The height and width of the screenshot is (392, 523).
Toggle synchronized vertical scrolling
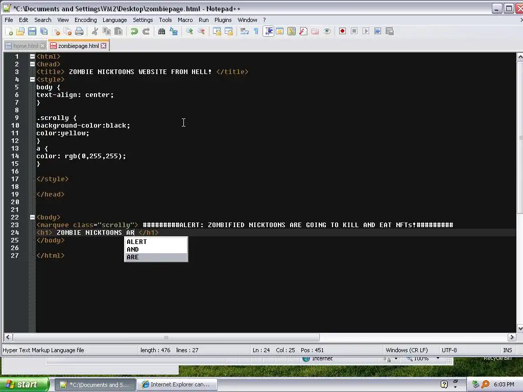[x=217, y=31]
